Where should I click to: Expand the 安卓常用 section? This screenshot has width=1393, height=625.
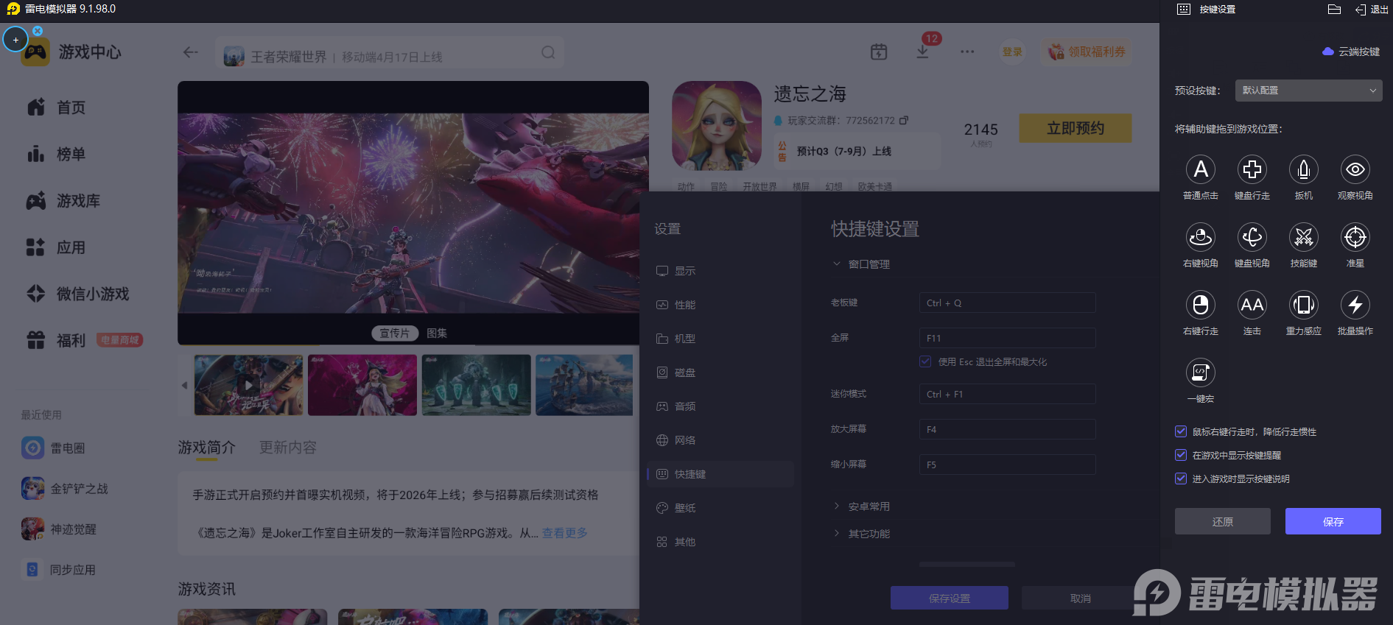[869, 506]
